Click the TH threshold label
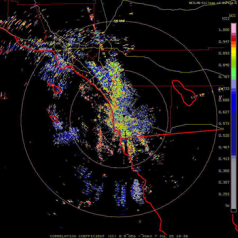The height and width of the screenshot is (238, 238). pyautogui.click(x=227, y=206)
